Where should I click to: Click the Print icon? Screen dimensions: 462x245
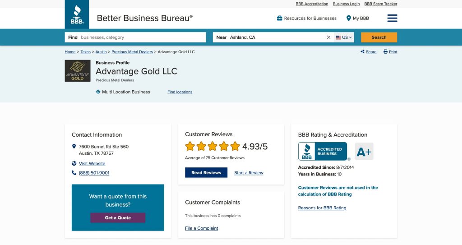[x=386, y=52]
